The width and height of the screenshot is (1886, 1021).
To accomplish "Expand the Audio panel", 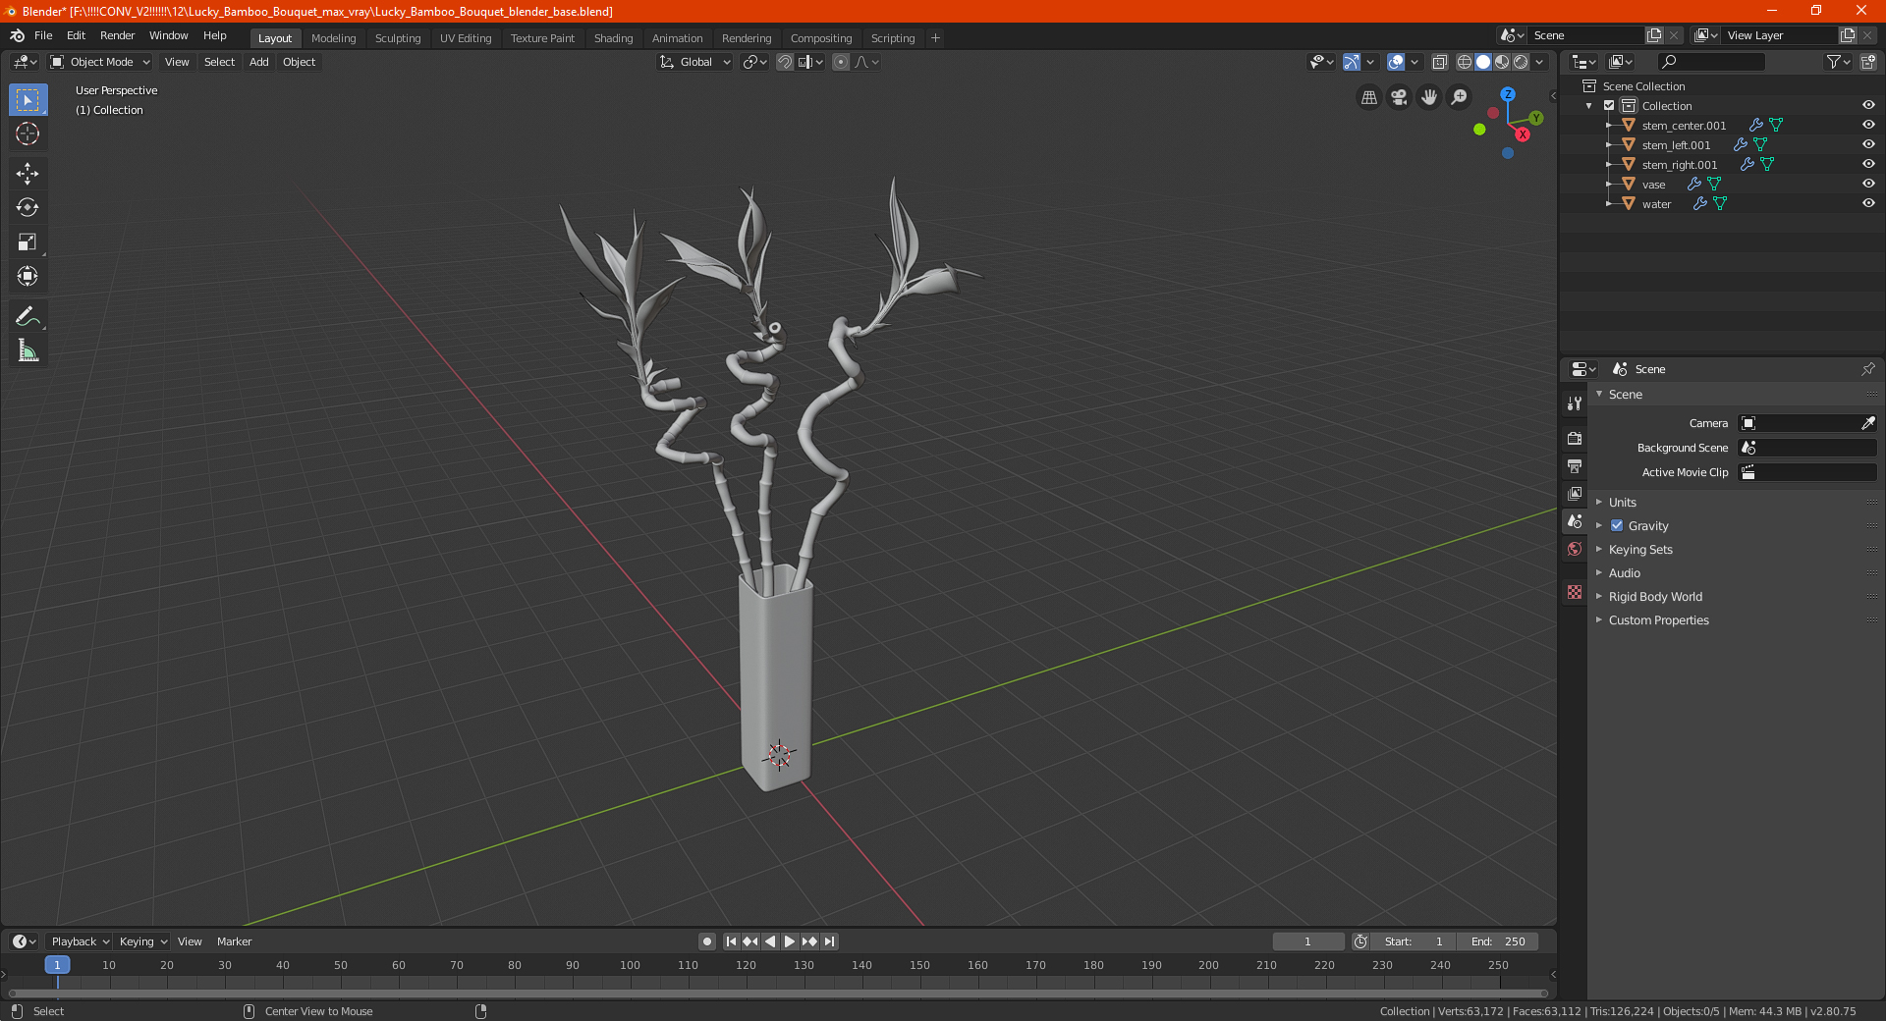I will 1624,573.
